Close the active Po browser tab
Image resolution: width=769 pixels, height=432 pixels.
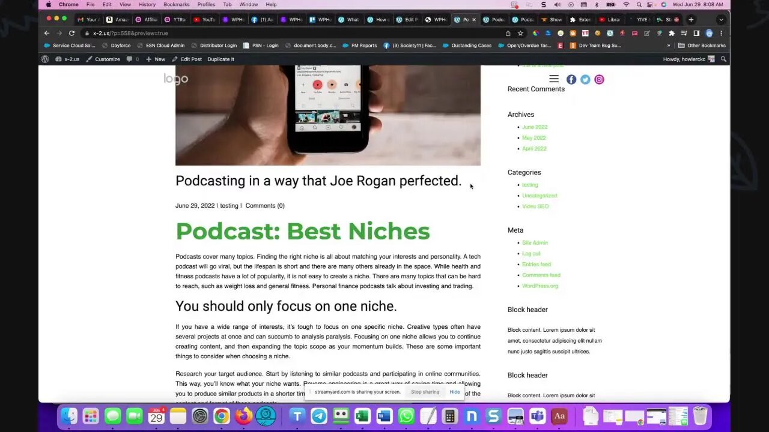[x=473, y=19]
